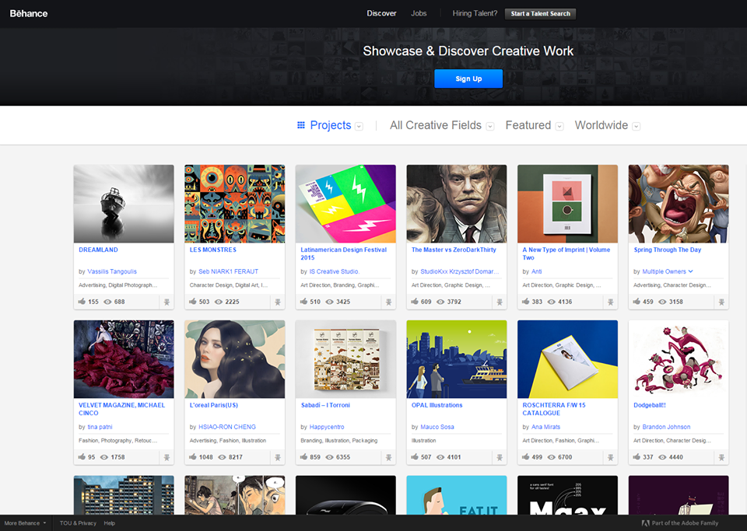The image size is (747, 531).
Task: Click pin icon on A New Type of Imprint card
Action: click(611, 302)
